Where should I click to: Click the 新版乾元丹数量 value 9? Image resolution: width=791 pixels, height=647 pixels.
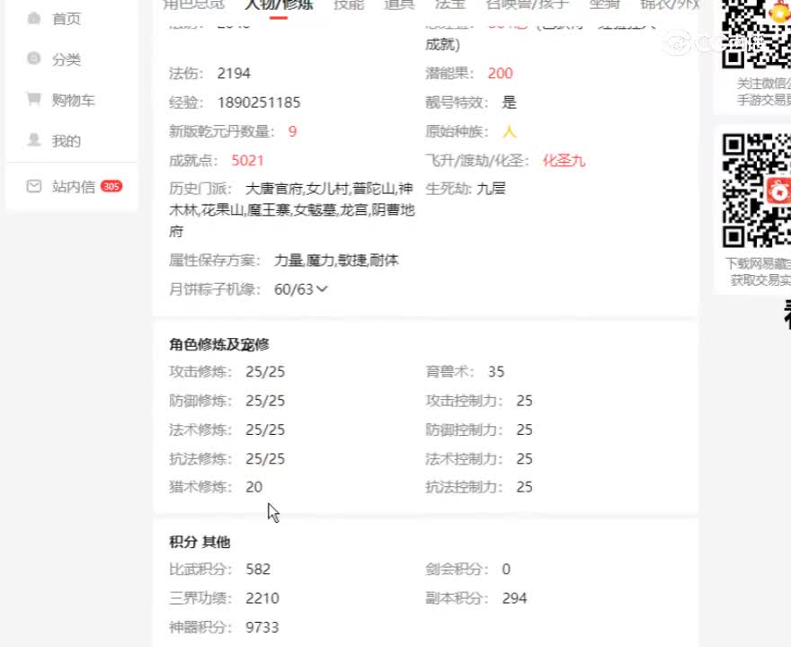[x=293, y=131]
